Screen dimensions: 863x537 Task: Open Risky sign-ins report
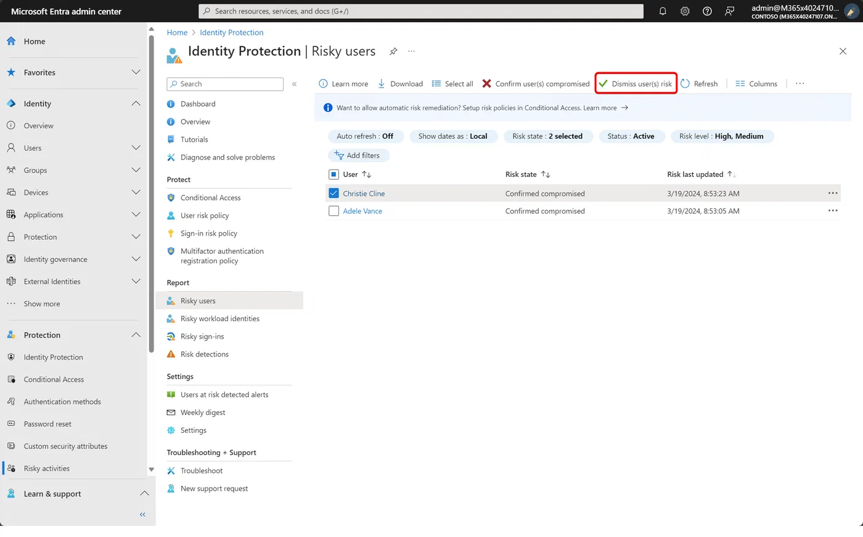coord(202,337)
